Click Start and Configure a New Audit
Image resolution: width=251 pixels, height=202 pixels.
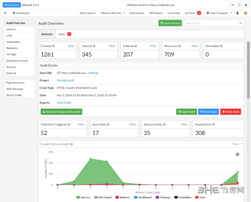(x=61, y=112)
